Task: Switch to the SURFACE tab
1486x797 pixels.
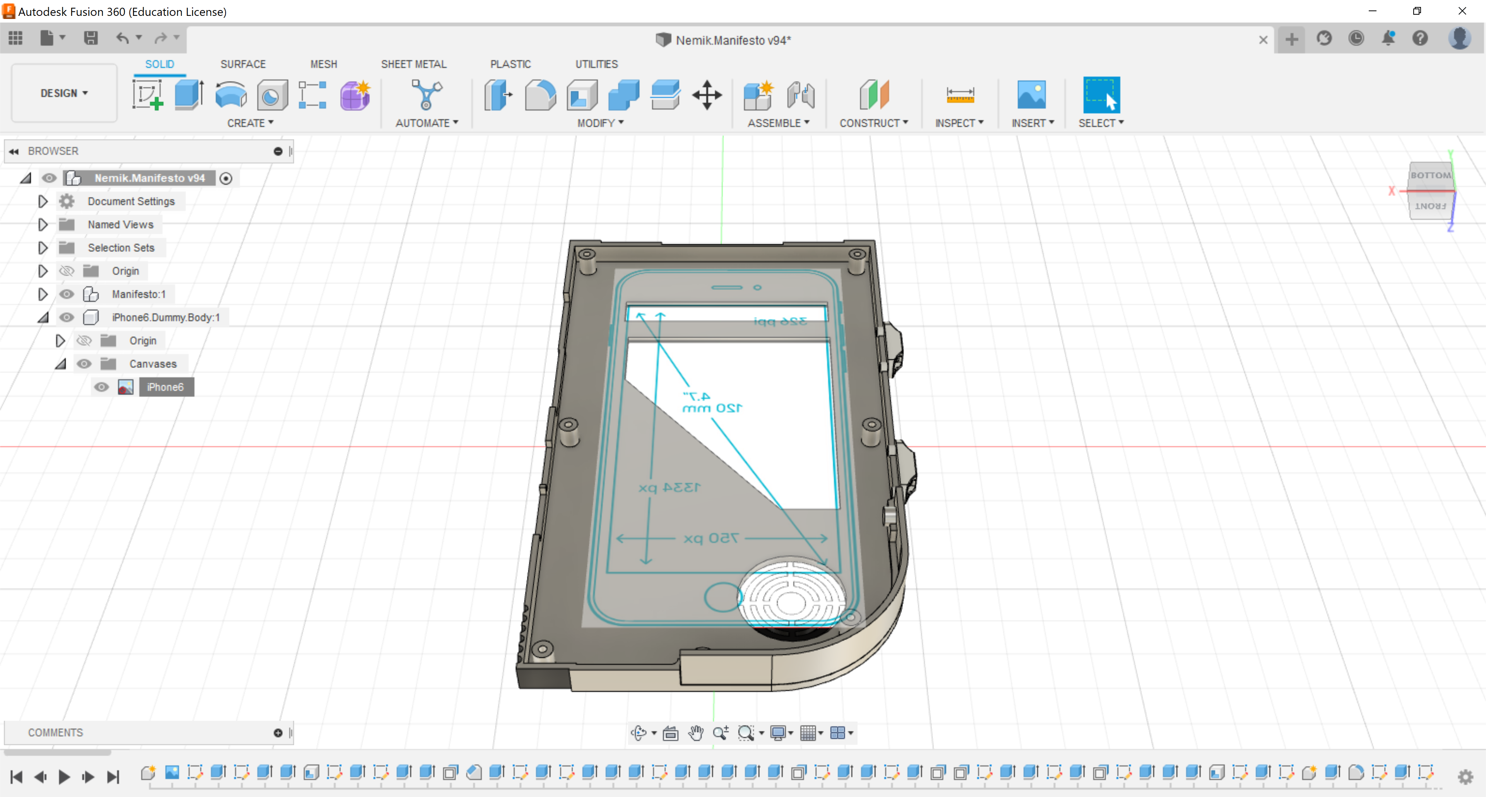Action: click(x=243, y=64)
